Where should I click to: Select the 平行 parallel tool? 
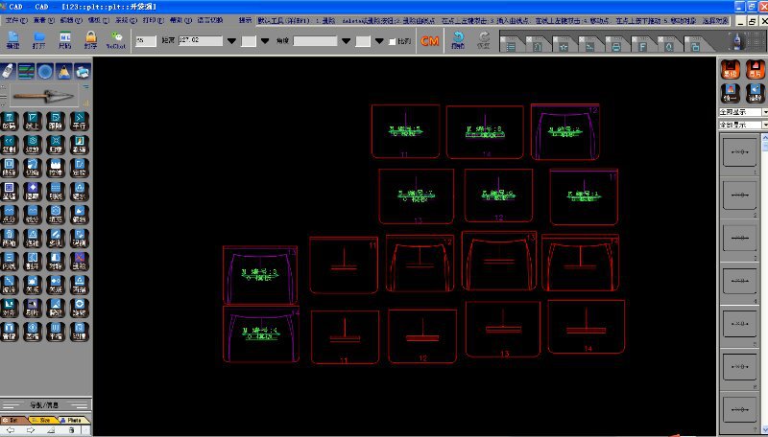tap(80, 121)
